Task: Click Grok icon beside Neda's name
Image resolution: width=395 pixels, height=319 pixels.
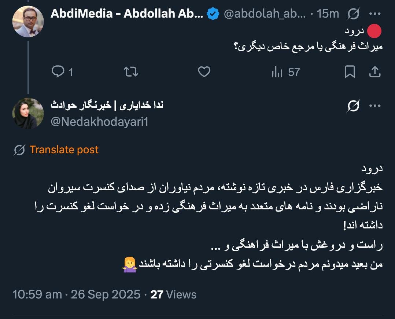Action: tap(353, 106)
